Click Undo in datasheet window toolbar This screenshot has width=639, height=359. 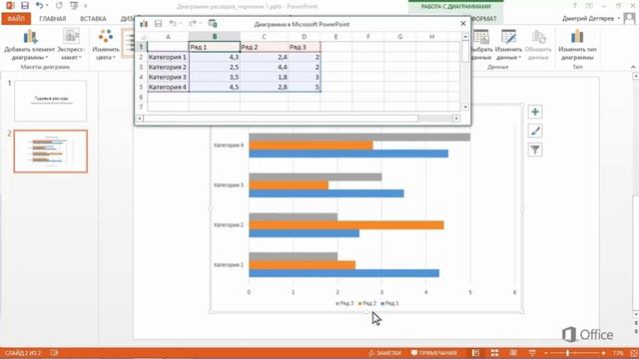click(173, 24)
